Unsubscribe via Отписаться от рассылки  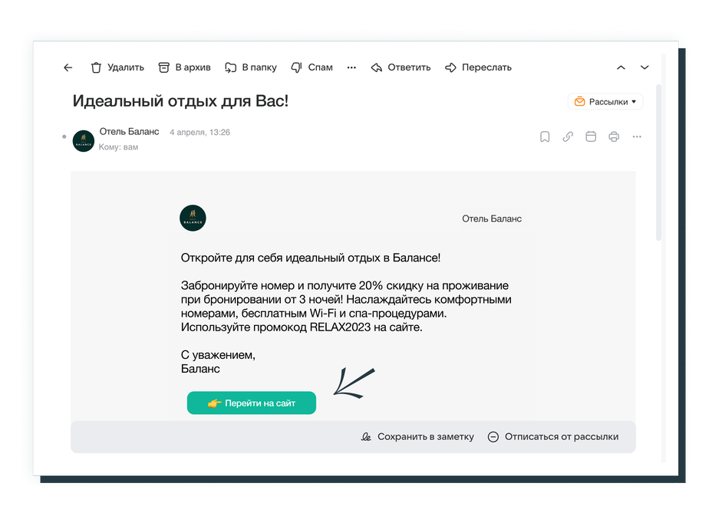(x=552, y=437)
